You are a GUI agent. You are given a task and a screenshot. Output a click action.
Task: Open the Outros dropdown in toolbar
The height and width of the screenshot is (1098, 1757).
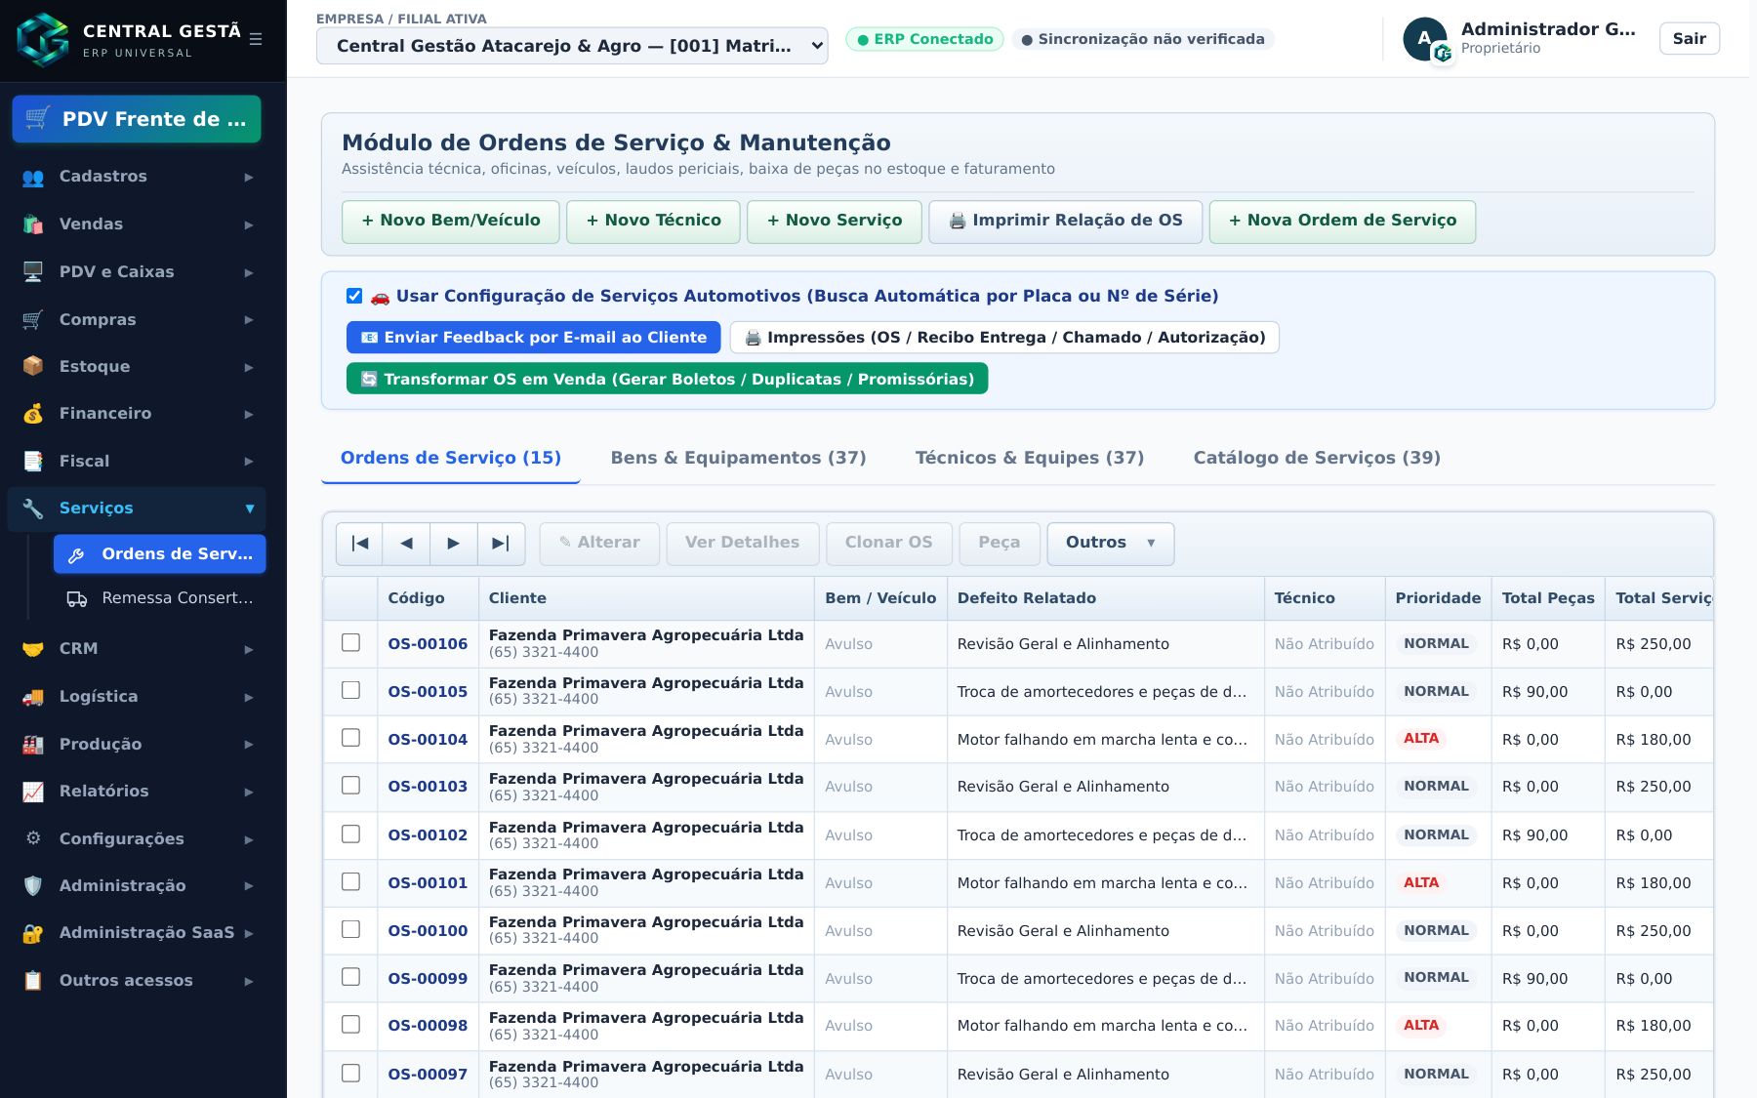point(1111,544)
